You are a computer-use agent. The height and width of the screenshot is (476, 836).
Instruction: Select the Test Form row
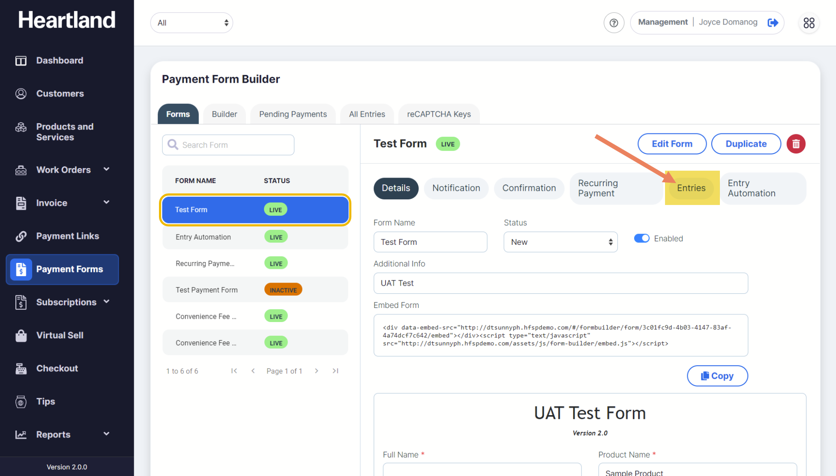[255, 210]
